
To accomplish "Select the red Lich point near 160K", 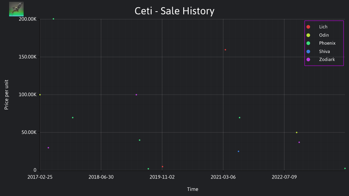I will pyautogui.click(x=225, y=50).
